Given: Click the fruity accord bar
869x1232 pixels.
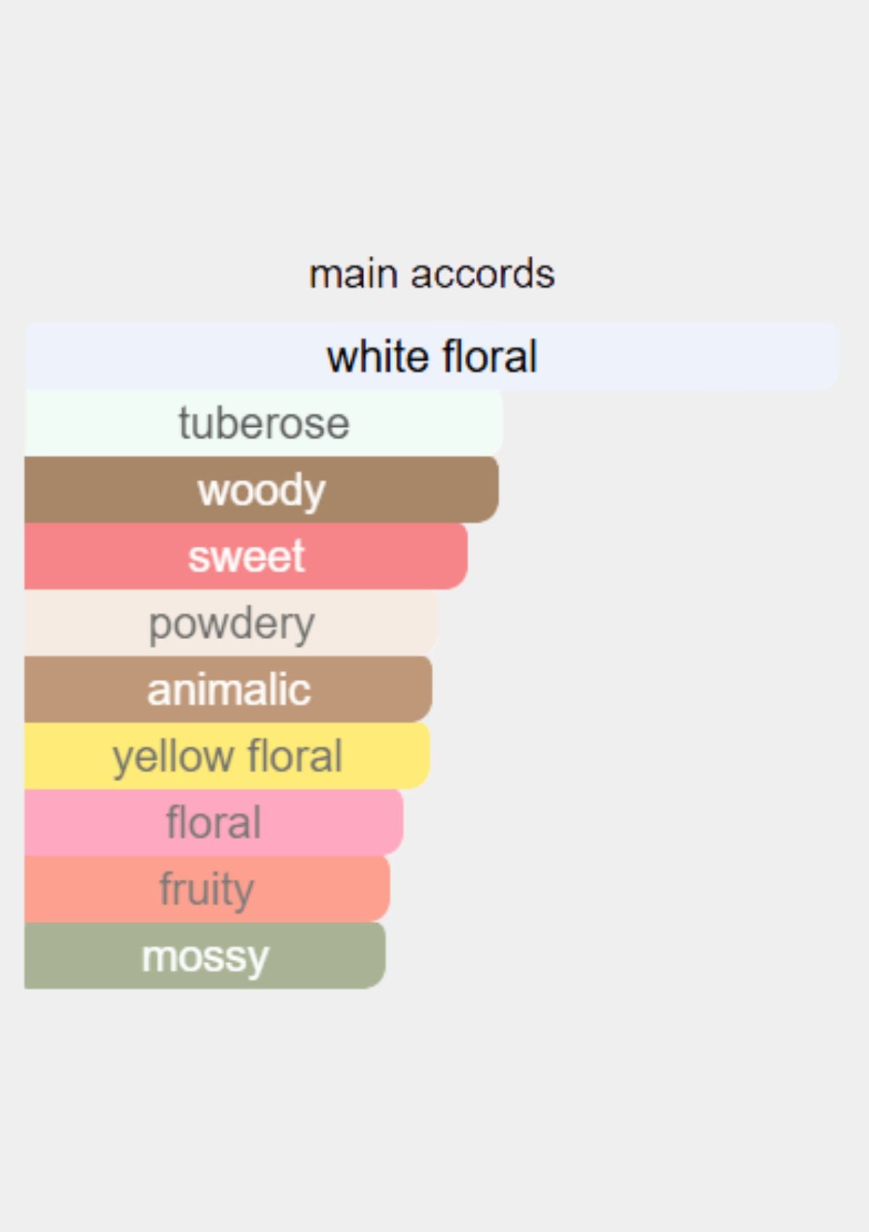Looking at the screenshot, I should click(207, 889).
